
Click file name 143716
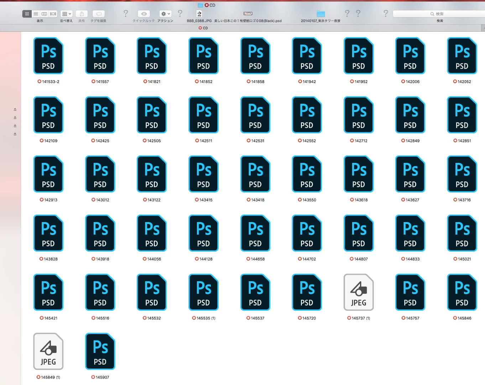464,200
